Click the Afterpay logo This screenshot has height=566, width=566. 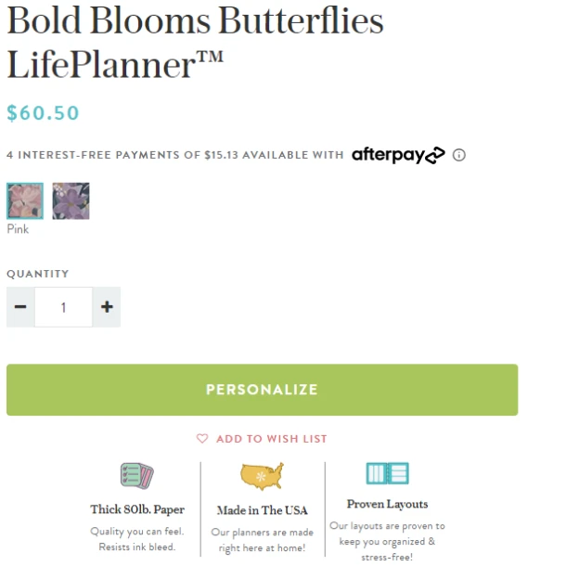point(398,155)
